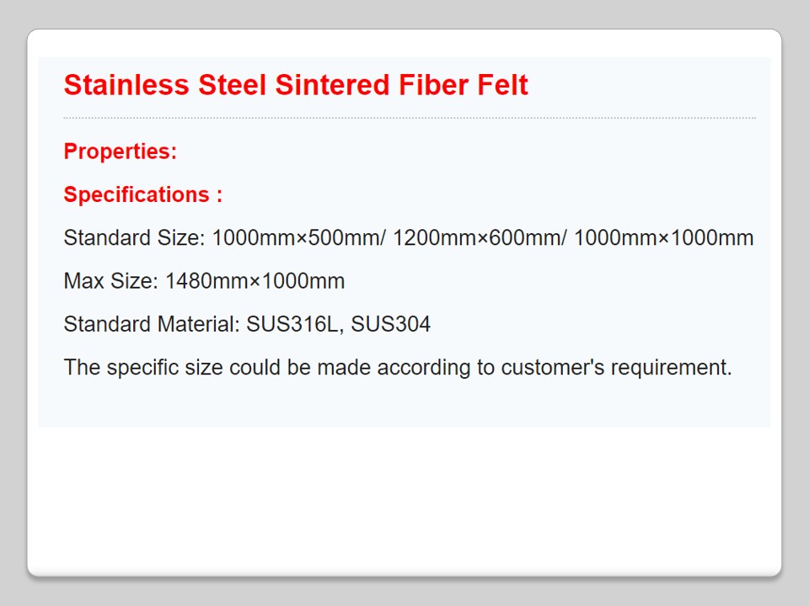Click the dotted divider line under the title

coord(410,118)
